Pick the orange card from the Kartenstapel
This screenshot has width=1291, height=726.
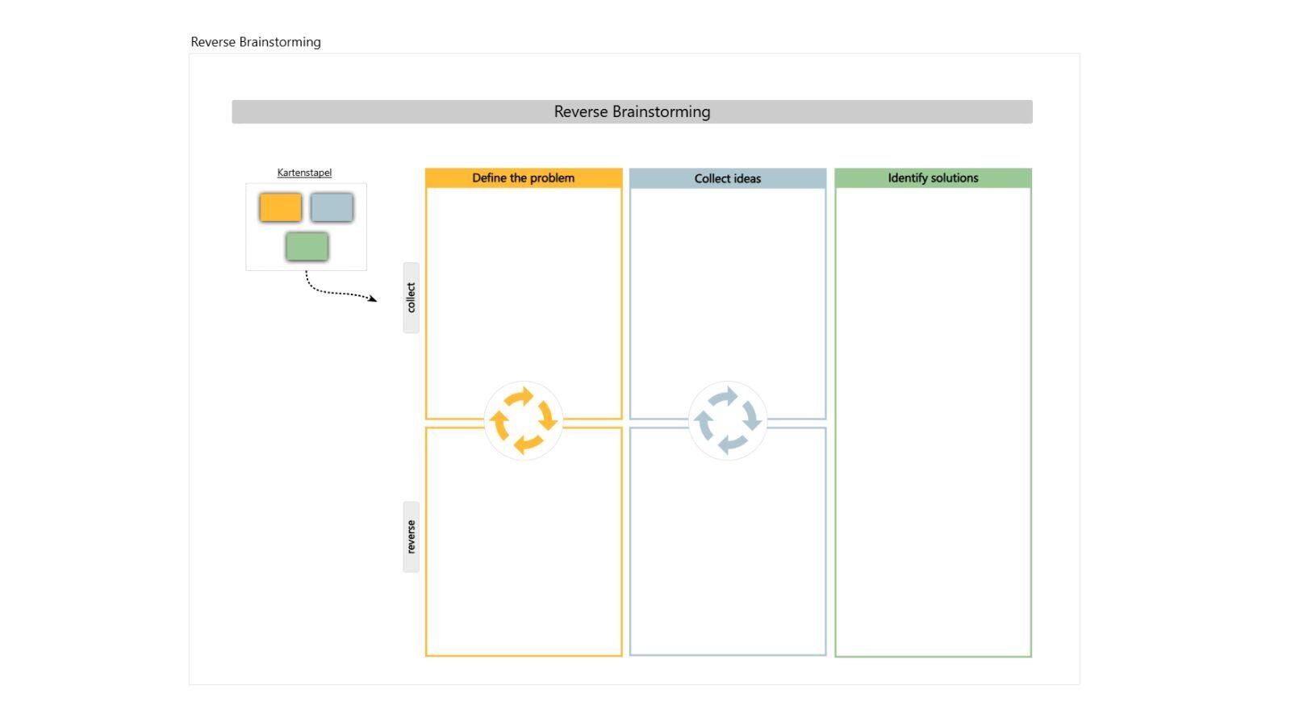click(281, 207)
